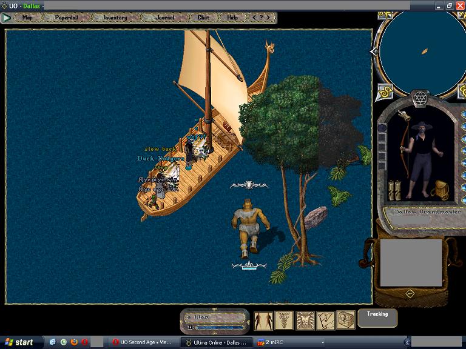466x349 pixels.
Task: Open the Journal window
Action: click(164, 18)
